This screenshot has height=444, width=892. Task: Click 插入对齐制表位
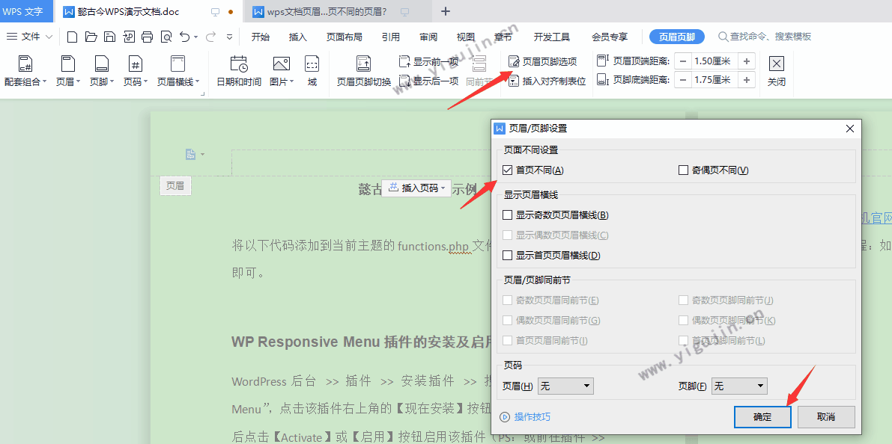tap(547, 81)
